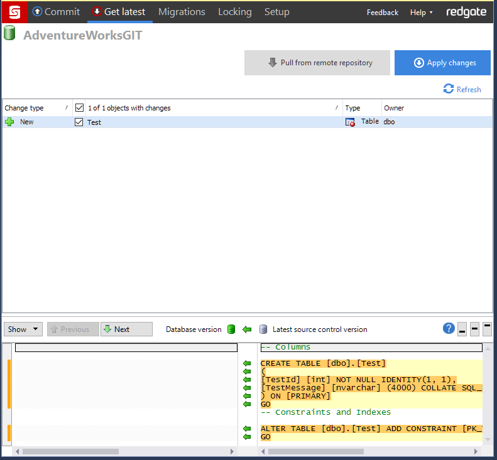Click the green plus New change icon
The width and height of the screenshot is (497, 460).
coord(10,122)
